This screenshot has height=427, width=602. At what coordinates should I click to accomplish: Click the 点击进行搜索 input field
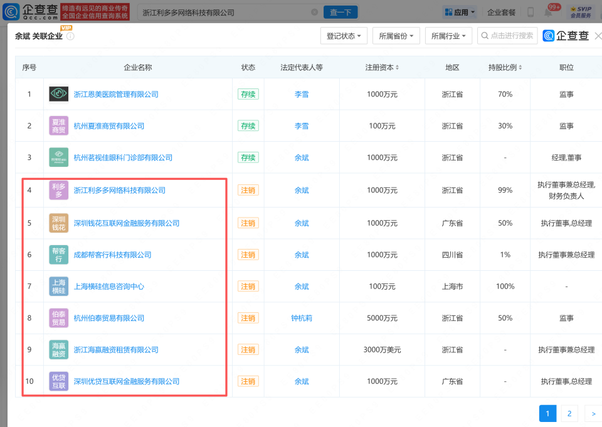click(507, 36)
